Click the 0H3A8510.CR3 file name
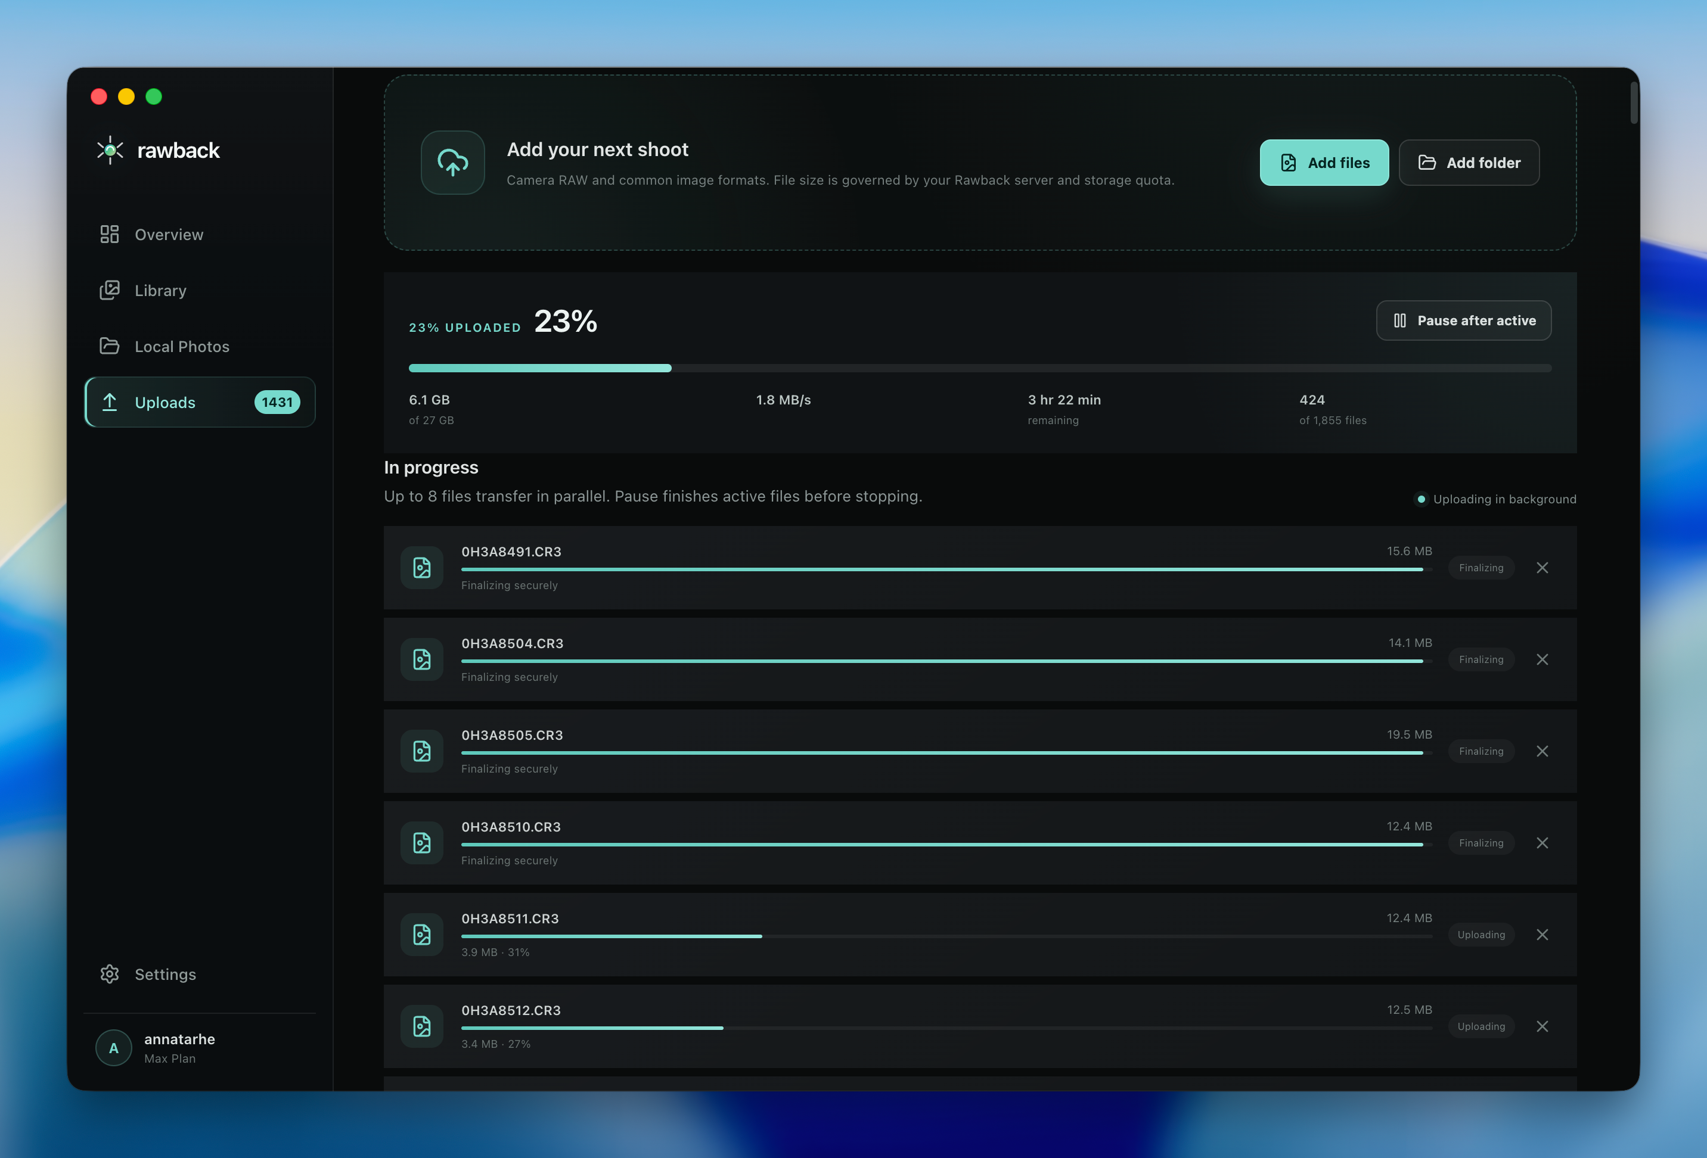The height and width of the screenshot is (1158, 1707). click(x=510, y=827)
